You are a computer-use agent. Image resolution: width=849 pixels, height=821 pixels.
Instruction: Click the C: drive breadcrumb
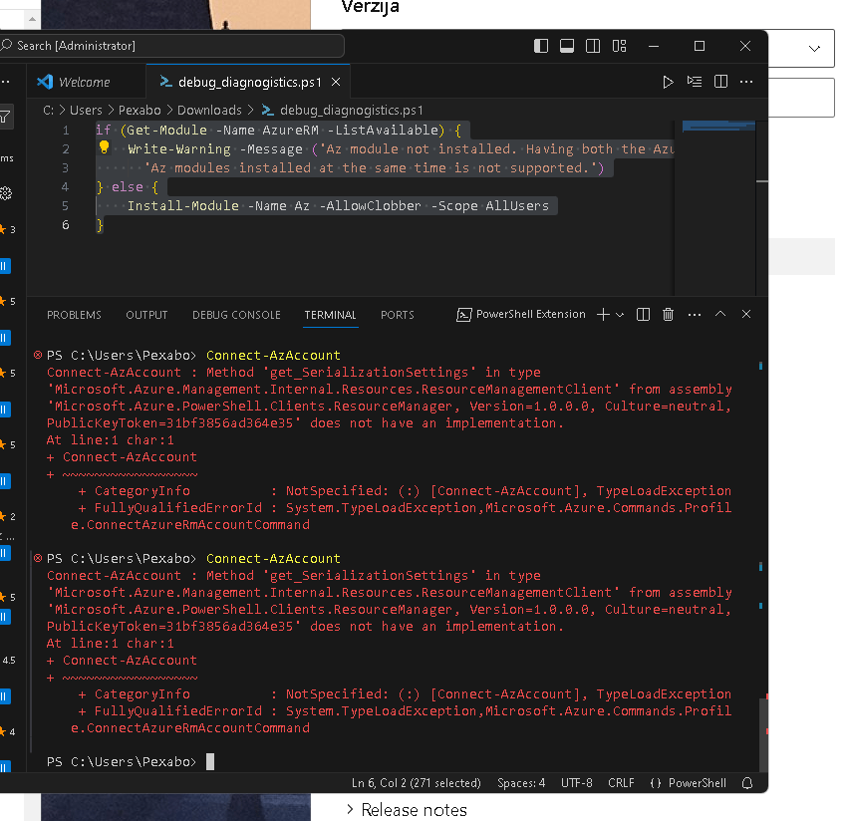coord(48,110)
